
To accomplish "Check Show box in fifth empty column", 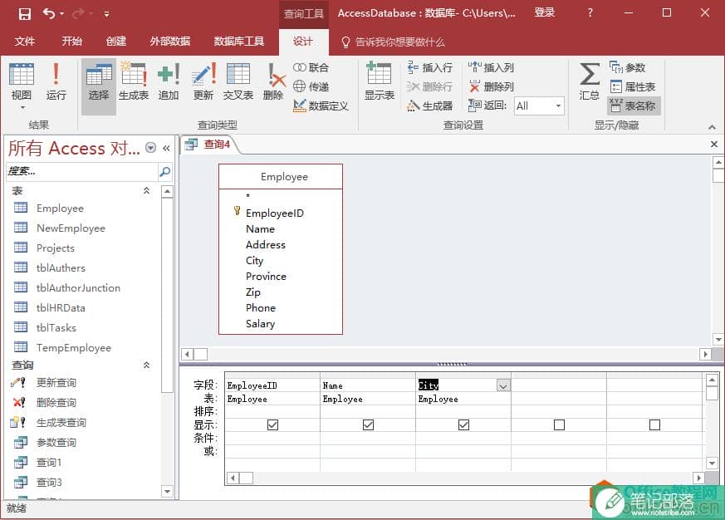I will point(654,424).
